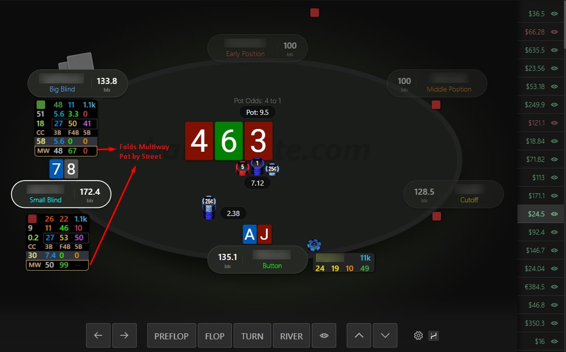Toggle eye icon for the $36.5 hand

pyautogui.click(x=554, y=14)
